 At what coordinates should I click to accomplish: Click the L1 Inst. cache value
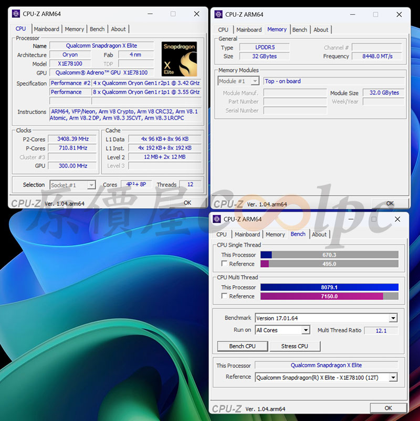point(165,148)
